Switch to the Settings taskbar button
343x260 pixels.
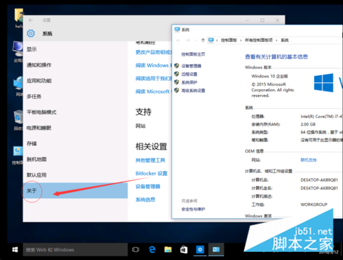point(200,250)
